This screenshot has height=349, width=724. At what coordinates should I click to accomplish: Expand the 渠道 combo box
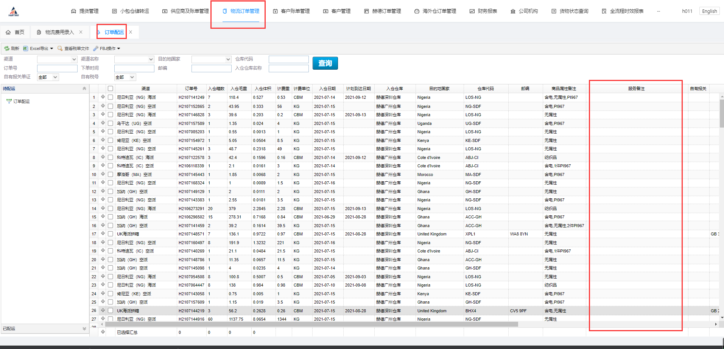pos(74,59)
